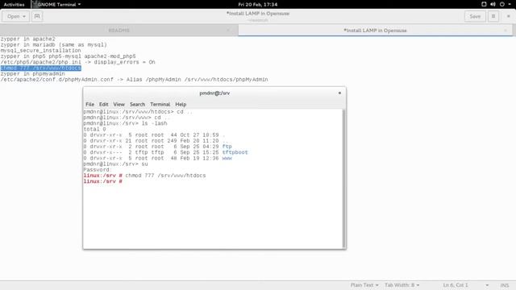The width and height of the screenshot is (516, 290).
Task: Open the terminal File menu
Action: 89,104
